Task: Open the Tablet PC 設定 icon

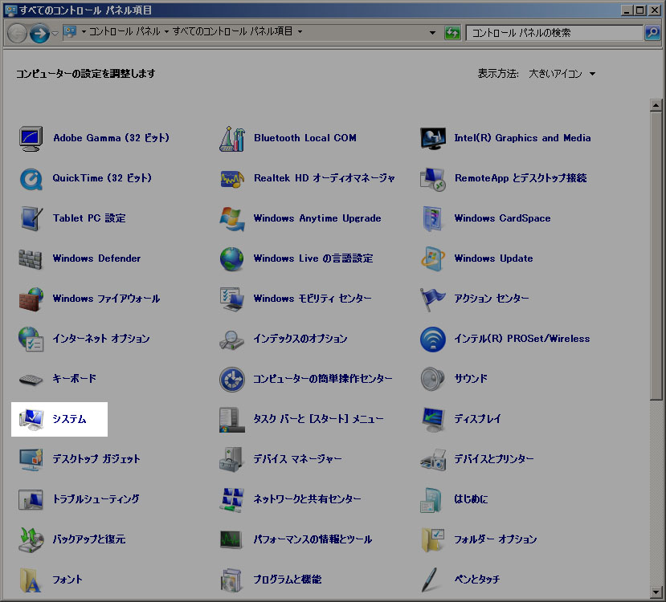Action: coord(31,218)
